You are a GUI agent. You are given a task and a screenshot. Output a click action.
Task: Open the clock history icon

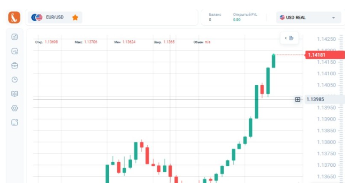pyautogui.click(x=14, y=80)
